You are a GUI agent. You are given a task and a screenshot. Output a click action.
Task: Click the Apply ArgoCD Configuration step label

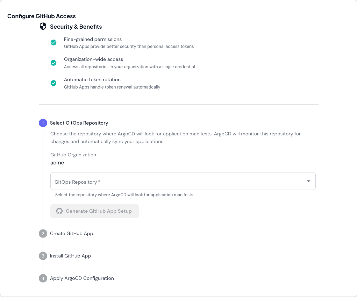tap(82, 278)
